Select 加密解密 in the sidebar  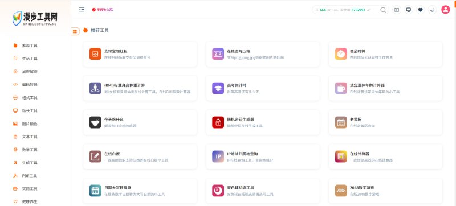pyautogui.click(x=30, y=72)
